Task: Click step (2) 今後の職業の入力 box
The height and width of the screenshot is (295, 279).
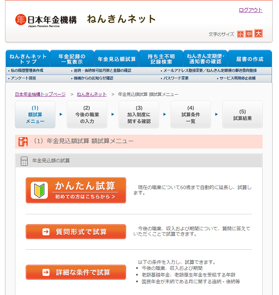Action: pos(87,114)
